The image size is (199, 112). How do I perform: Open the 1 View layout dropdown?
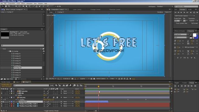113,79
